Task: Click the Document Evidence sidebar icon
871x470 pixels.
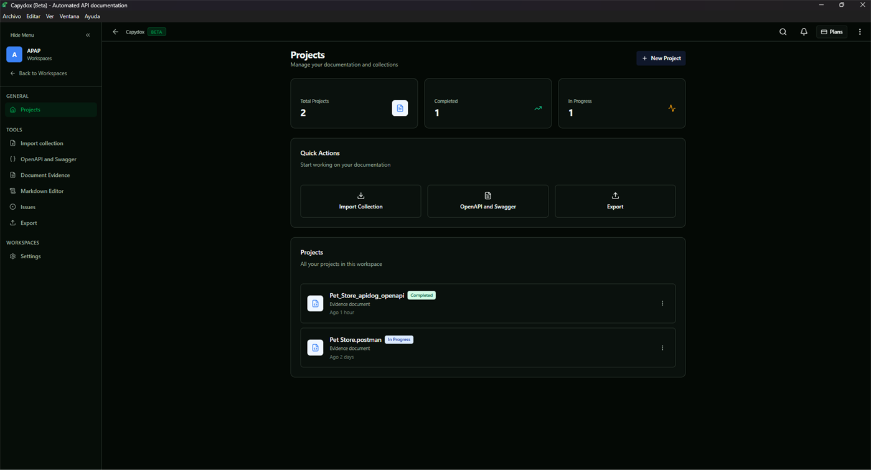Action: point(12,175)
